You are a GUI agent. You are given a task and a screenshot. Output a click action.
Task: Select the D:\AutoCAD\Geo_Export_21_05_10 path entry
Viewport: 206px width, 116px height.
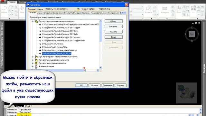(57, 53)
